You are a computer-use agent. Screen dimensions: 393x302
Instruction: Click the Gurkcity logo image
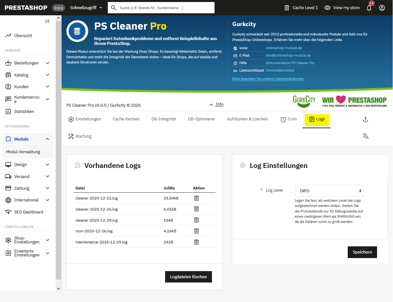[x=304, y=102]
